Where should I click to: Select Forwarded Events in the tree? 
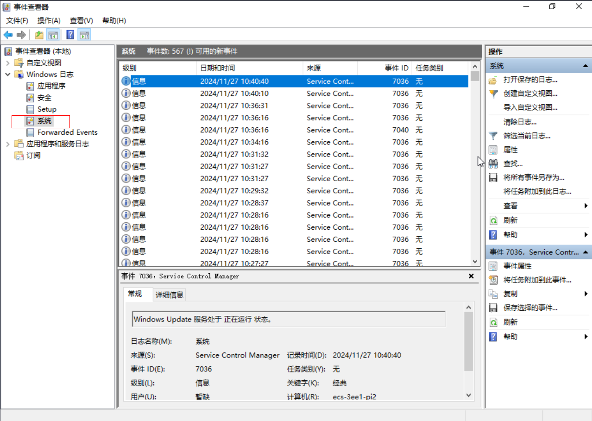click(x=68, y=132)
